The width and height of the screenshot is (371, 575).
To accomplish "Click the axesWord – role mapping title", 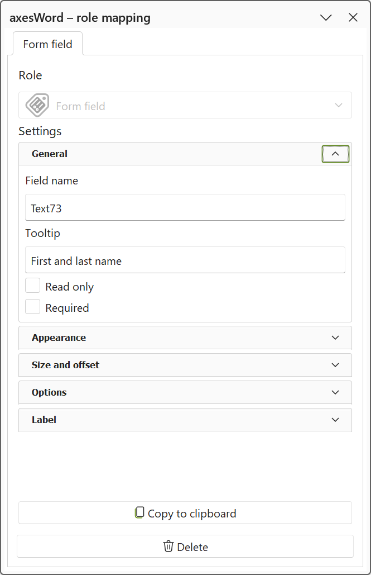I will pos(80,18).
